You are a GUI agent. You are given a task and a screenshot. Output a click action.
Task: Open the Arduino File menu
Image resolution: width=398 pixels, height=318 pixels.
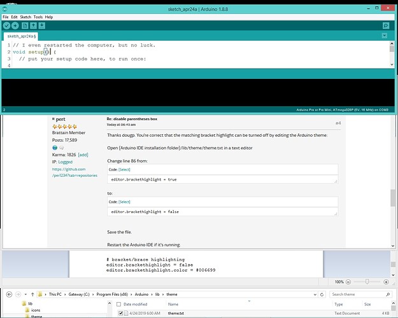click(x=6, y=17)
